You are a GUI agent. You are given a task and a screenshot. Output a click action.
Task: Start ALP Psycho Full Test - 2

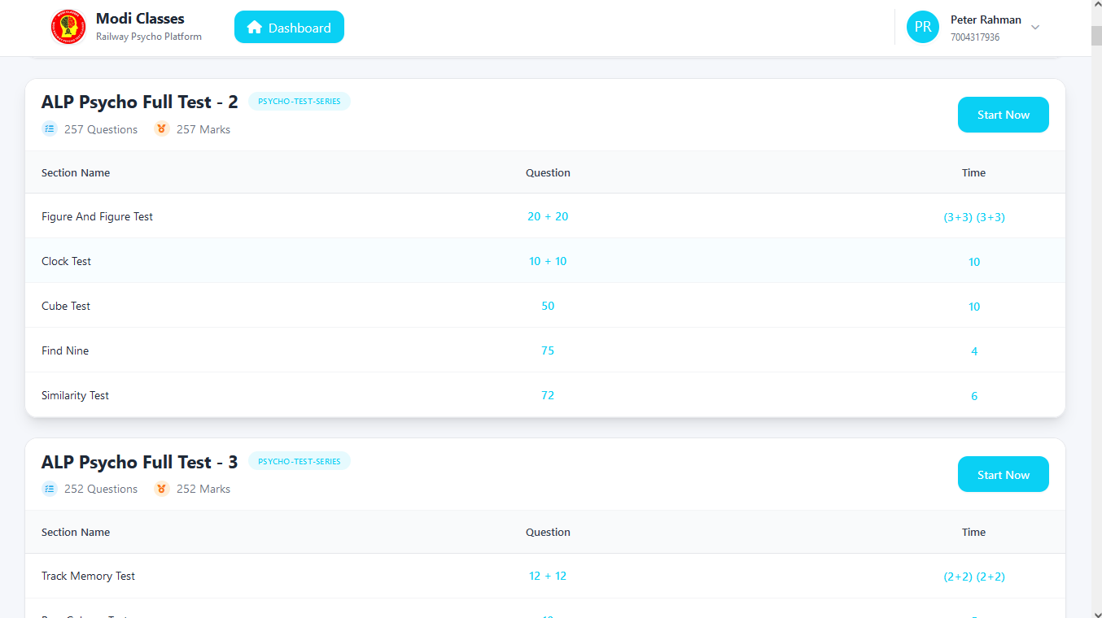coord(1003,115)
